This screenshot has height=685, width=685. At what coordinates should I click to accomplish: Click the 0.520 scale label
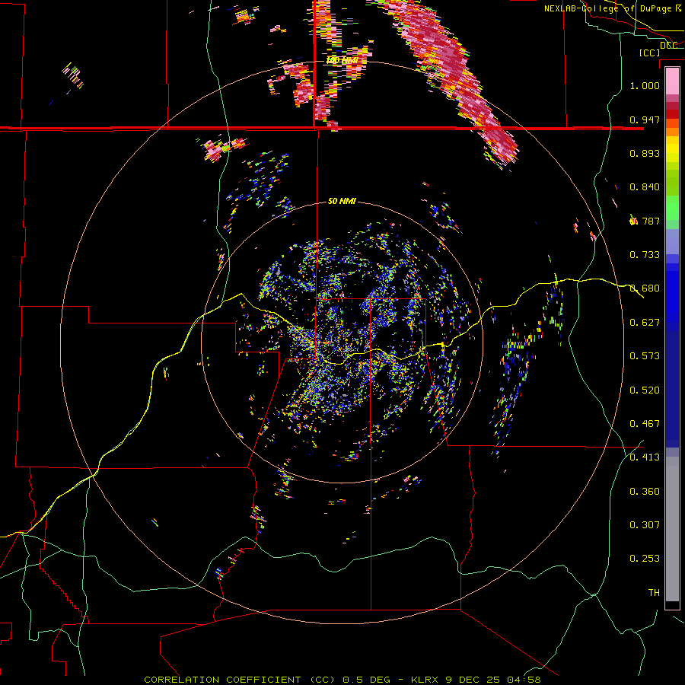645,390
